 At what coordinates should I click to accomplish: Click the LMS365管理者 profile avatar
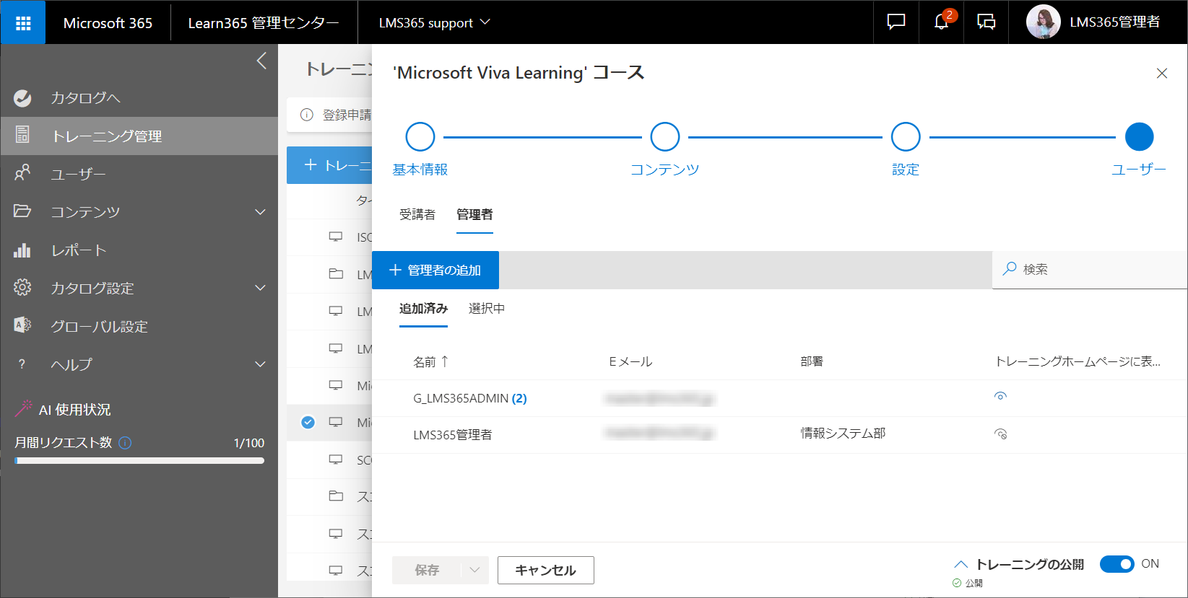(1043, 22)
